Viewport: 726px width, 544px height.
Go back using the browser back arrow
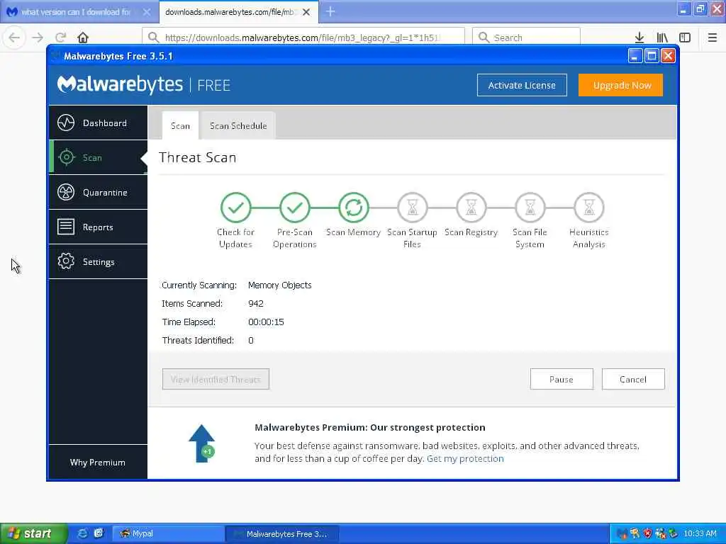(x=14, y=38)
